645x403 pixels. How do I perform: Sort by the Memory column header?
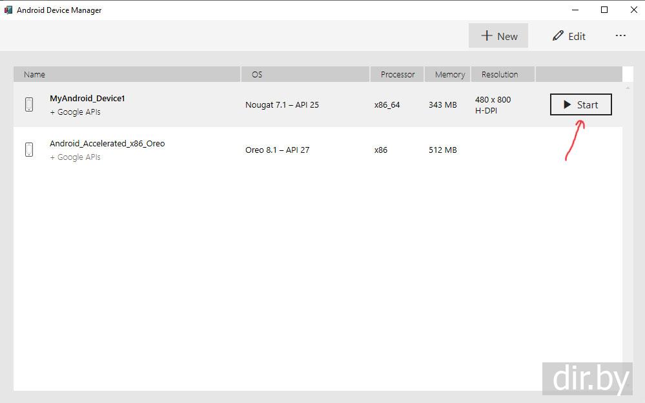coord(447,74)
